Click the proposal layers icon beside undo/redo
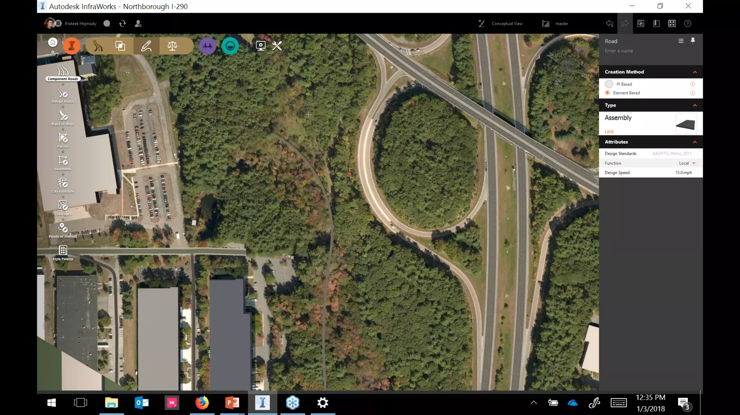 click(641, 23)
